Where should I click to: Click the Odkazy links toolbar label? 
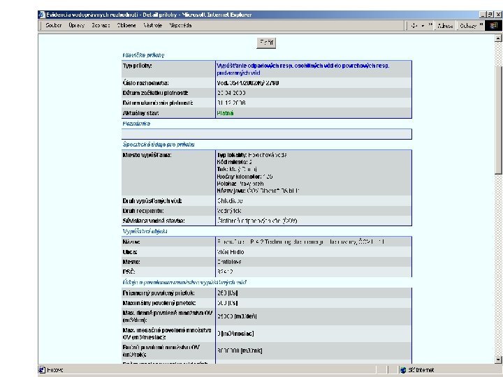tap(468, 26)
